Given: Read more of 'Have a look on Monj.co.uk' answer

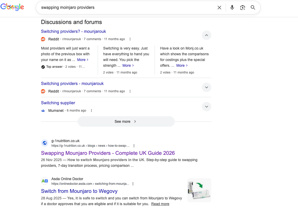Looking at the screenshot, I should [182, 65].
